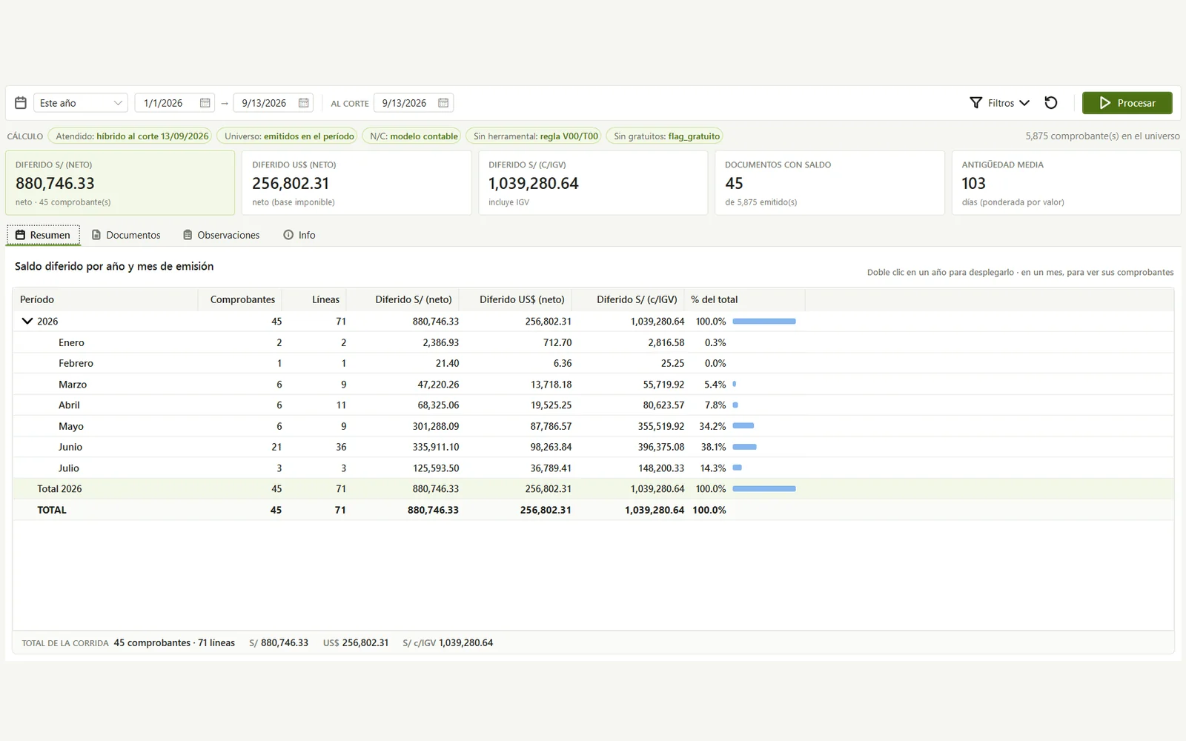Viewport: 1186px width, 741px height.
Task: Open the calendar icon of the AL CORTE date field
Action: click(x=443, y=103)
